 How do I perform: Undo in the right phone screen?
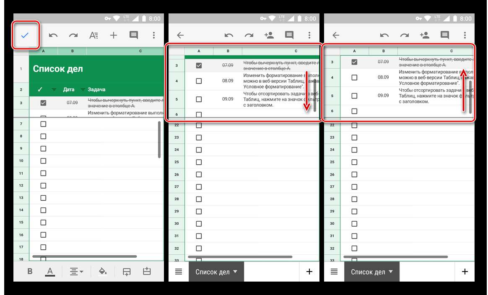384,35
